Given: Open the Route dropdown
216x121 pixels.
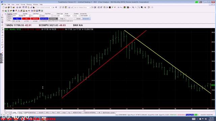Looking at the screenshot, I should coord(69,16).
